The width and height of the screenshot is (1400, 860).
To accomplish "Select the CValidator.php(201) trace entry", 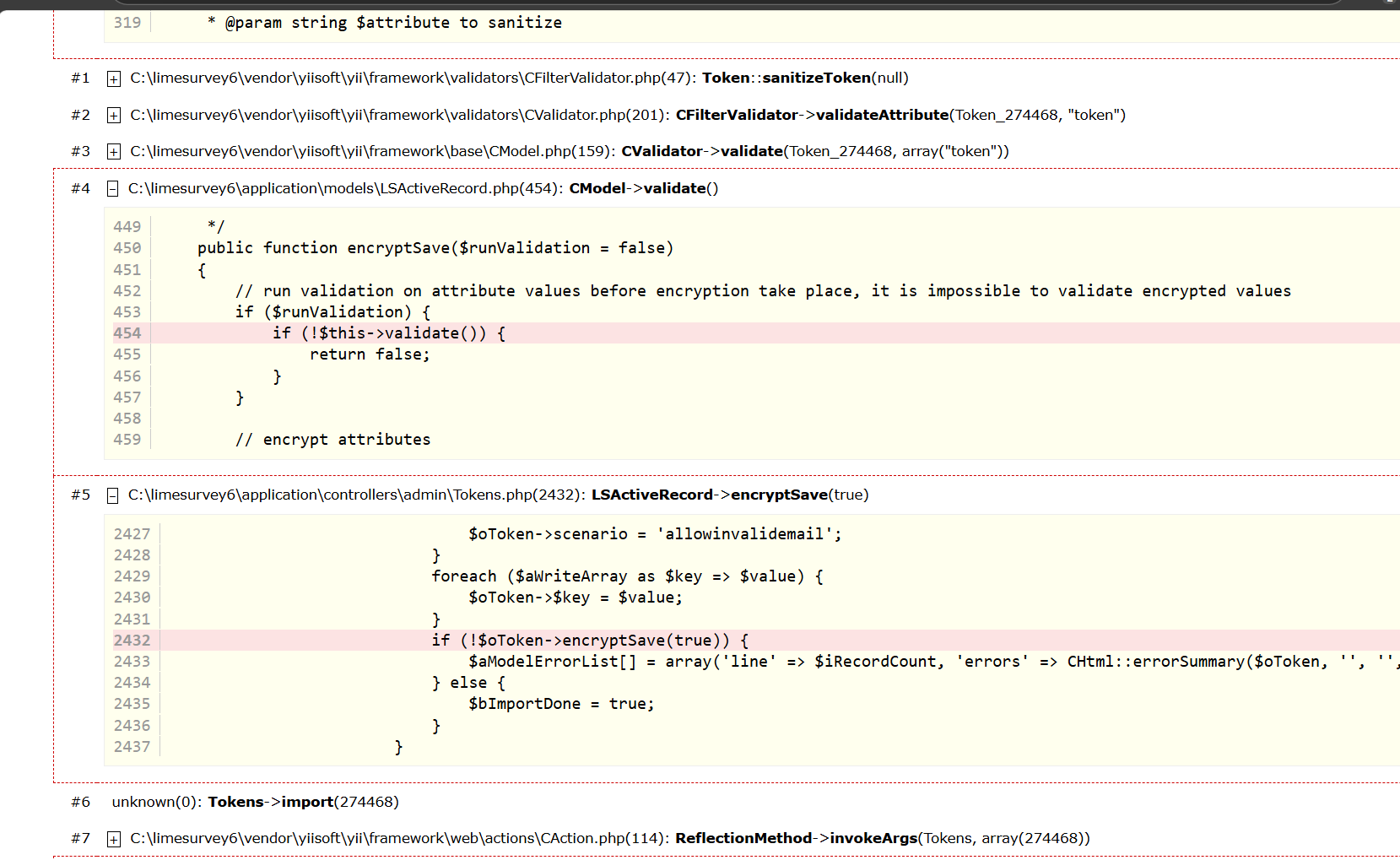I will [398, 115].
